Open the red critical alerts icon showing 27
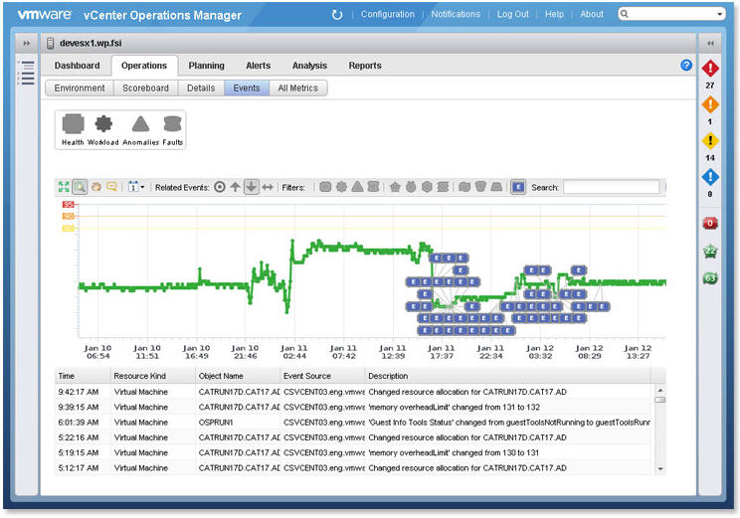This screenshot has height=518, width=740. click(x=710, y=69)
